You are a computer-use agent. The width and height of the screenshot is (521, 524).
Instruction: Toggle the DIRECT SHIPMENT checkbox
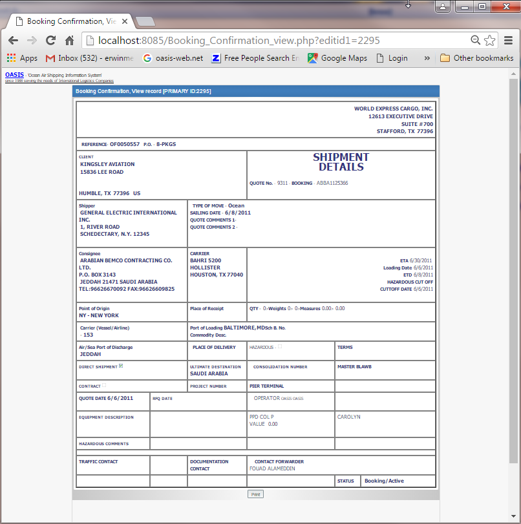tap(121, 366)
